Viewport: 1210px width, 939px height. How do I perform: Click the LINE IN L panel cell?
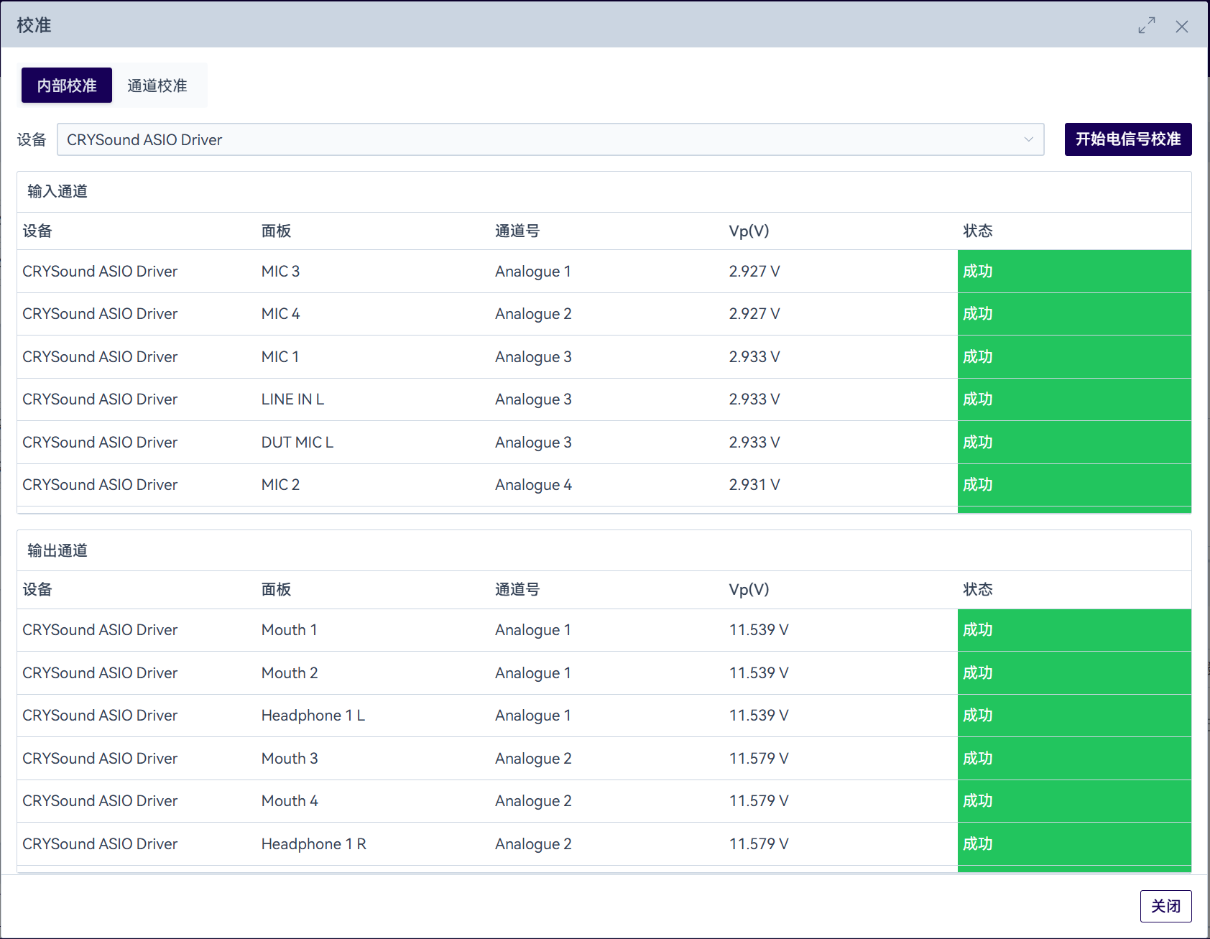coord(292,399)
